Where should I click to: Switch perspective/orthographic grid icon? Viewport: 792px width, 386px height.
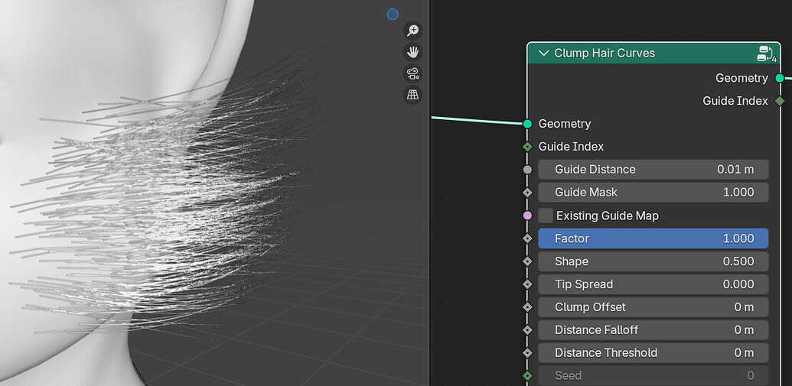[x=412, y=95]
